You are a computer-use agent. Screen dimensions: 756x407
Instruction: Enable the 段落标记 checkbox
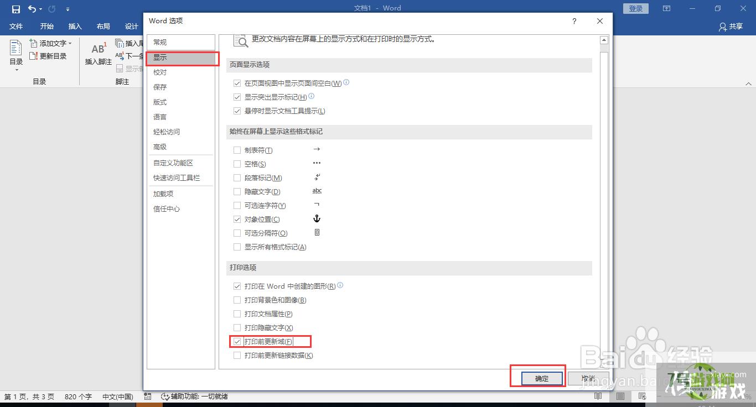pos(237,178)
